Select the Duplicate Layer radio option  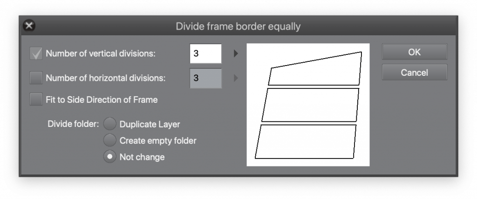110,124
